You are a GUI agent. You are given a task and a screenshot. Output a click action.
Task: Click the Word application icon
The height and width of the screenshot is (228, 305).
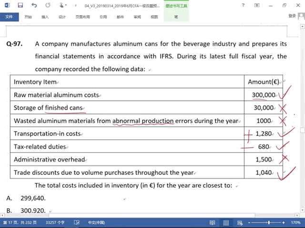(7, 5)
